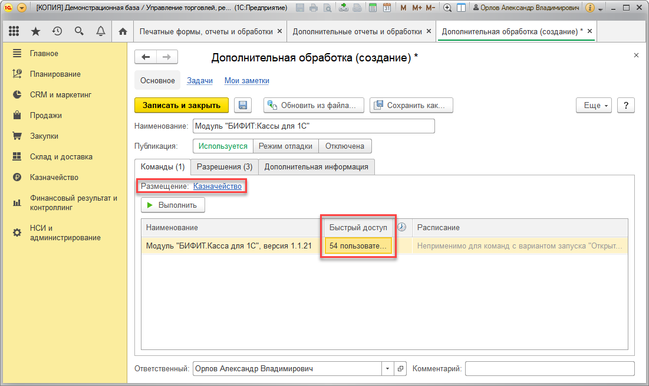Set publication to Используется
This screenshot has height=386, width=649.
[223, 146]
